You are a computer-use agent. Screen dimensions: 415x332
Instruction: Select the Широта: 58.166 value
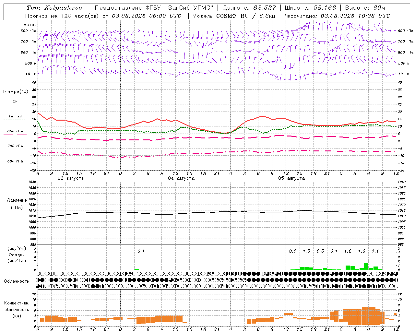311,8
